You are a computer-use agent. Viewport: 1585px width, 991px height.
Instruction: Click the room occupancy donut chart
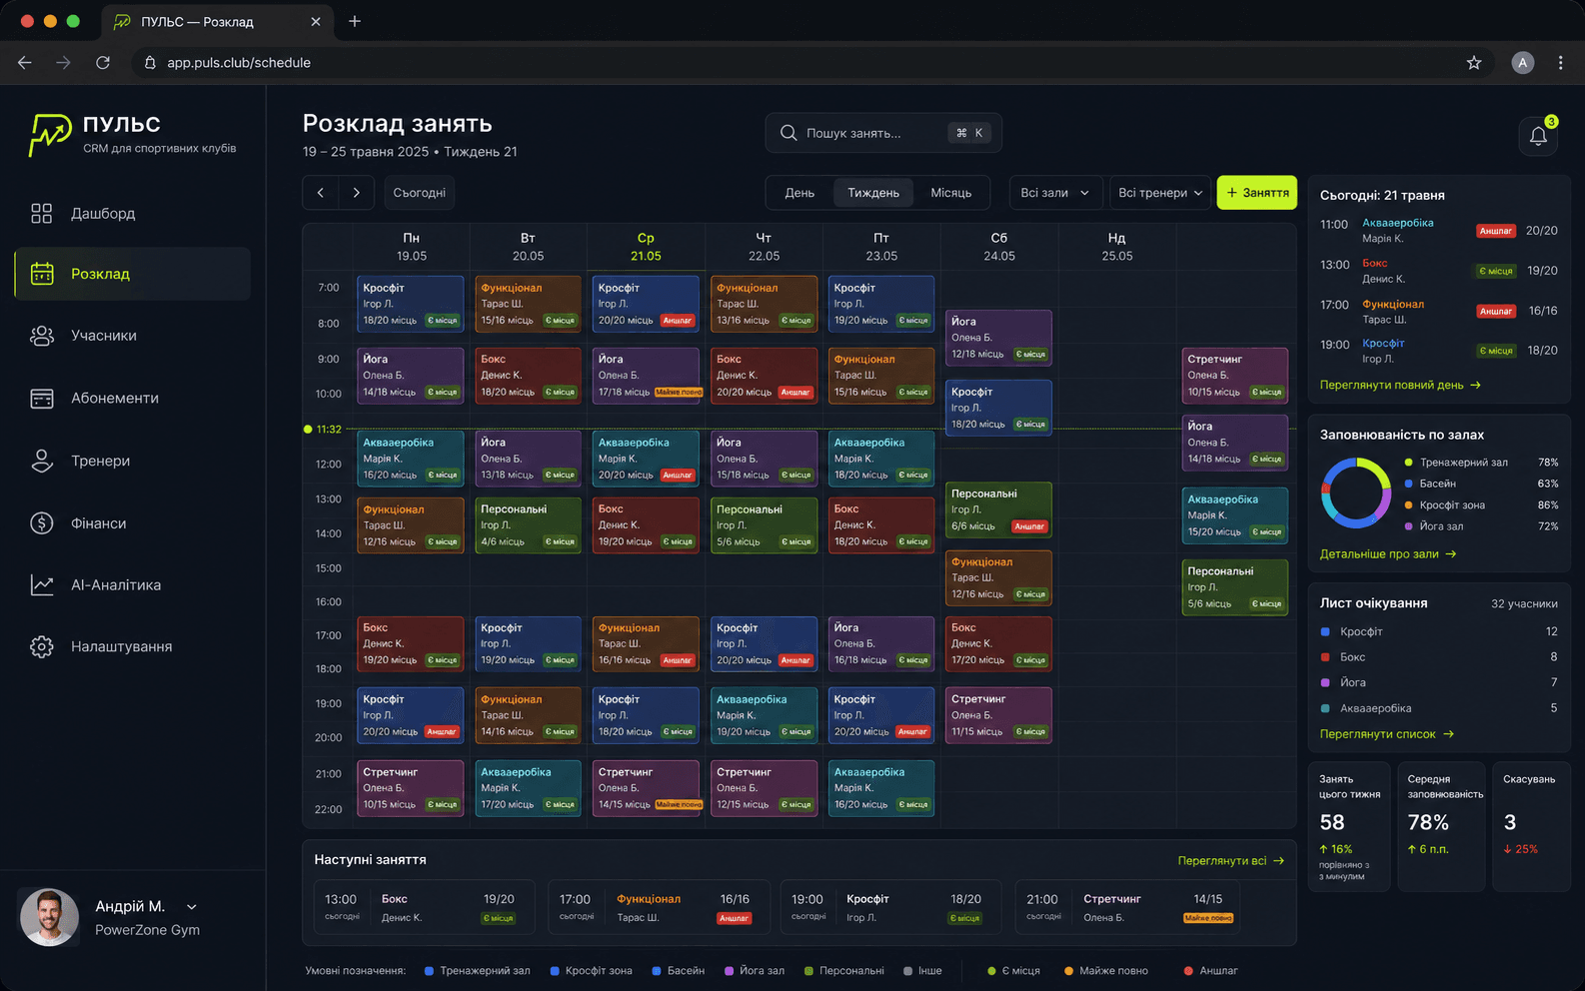click(x=1355, y=493)
